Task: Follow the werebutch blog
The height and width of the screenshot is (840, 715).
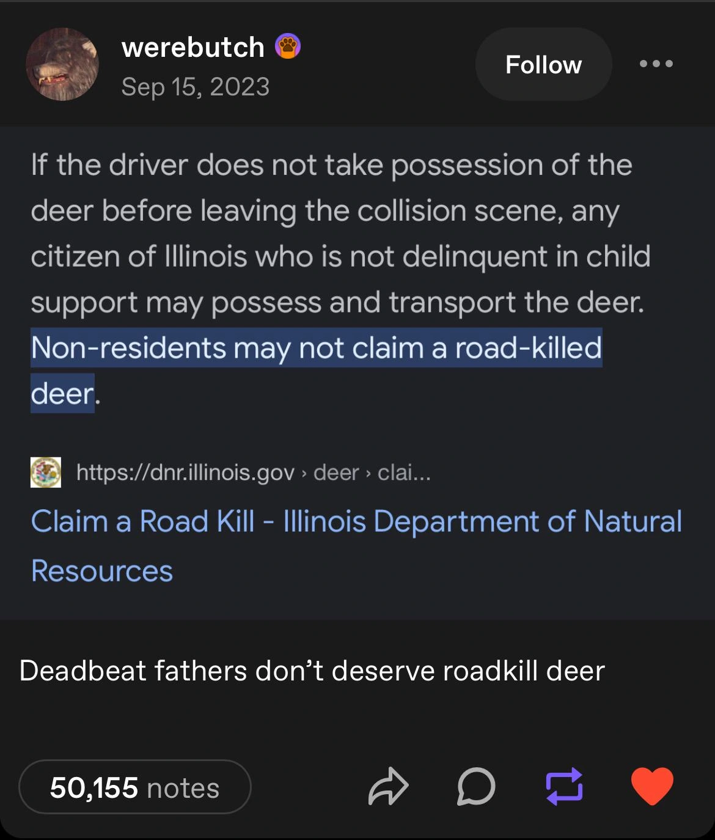Action: (x=543, y=64)
